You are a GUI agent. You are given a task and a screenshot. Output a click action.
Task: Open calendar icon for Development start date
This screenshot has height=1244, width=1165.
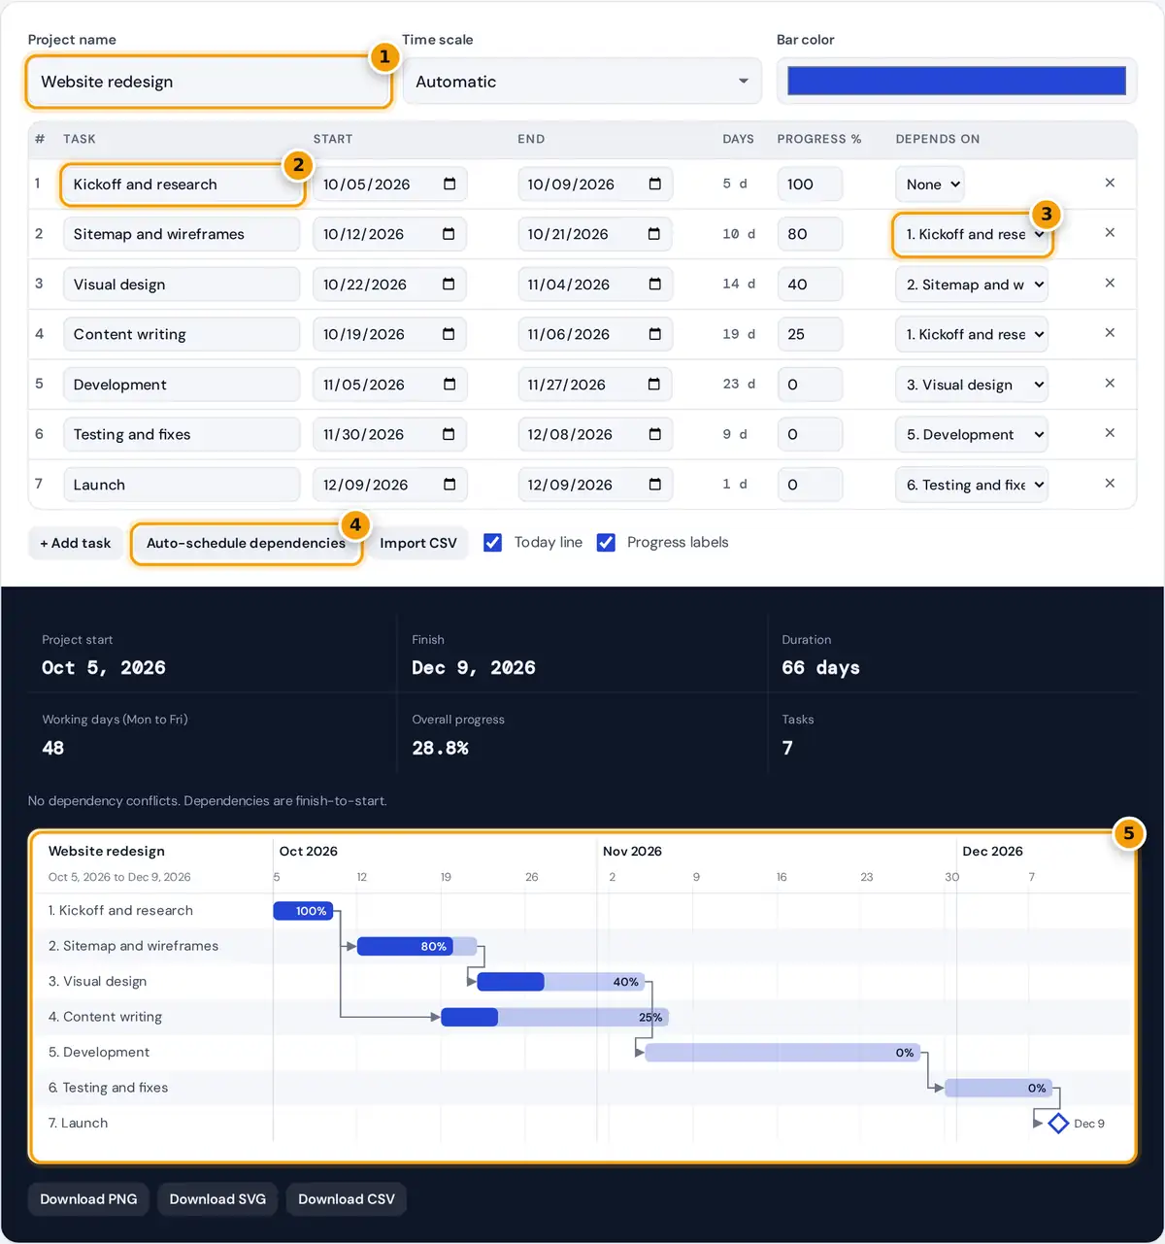click(449, 385)
